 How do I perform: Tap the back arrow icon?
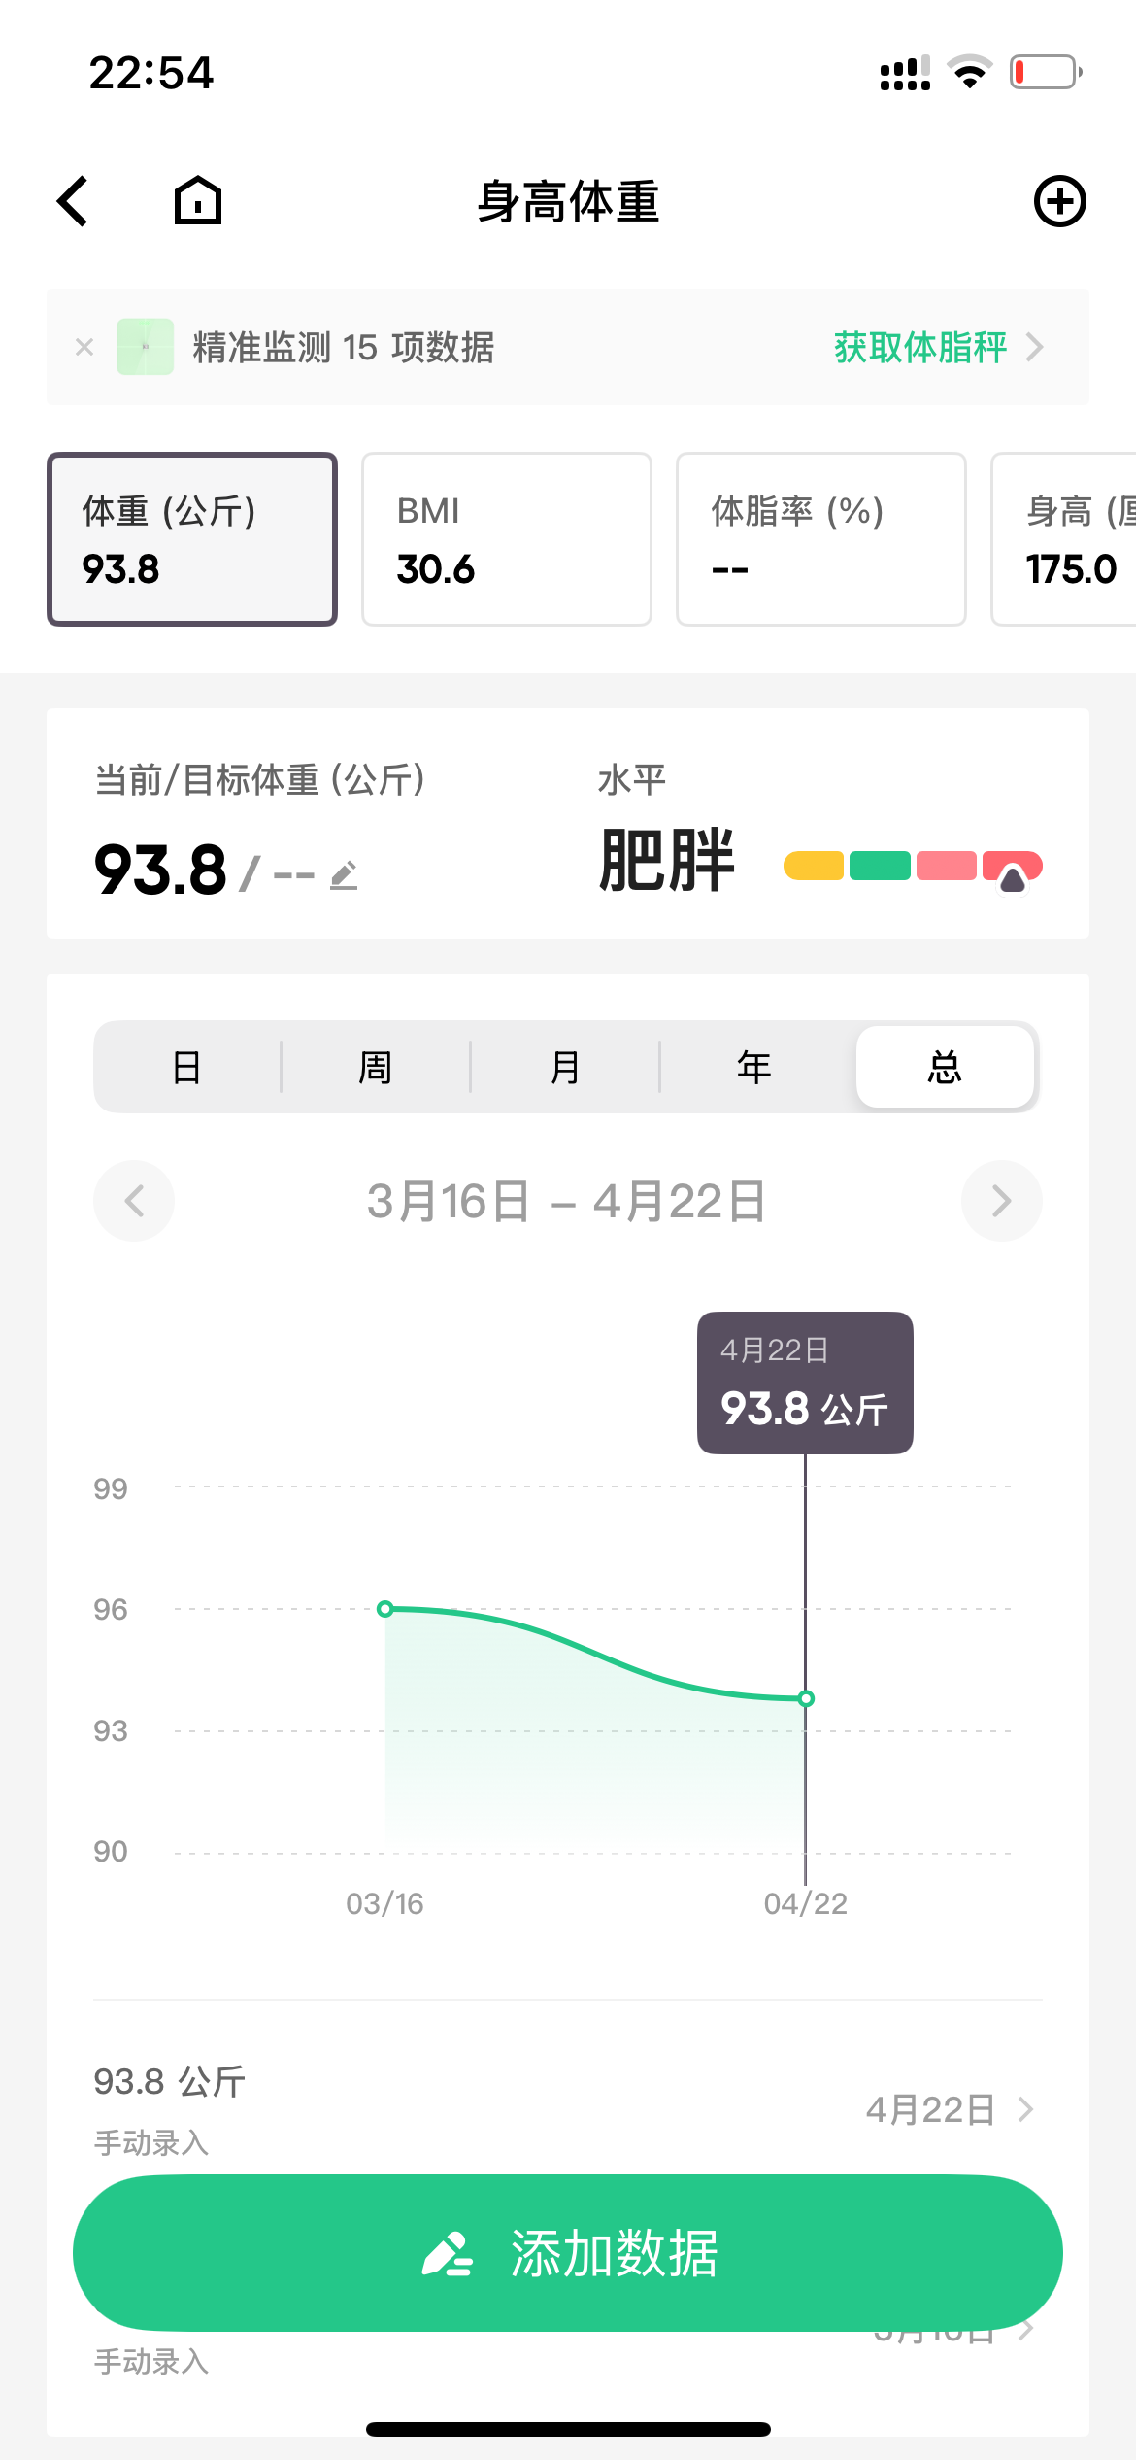[x=74, y=201]
